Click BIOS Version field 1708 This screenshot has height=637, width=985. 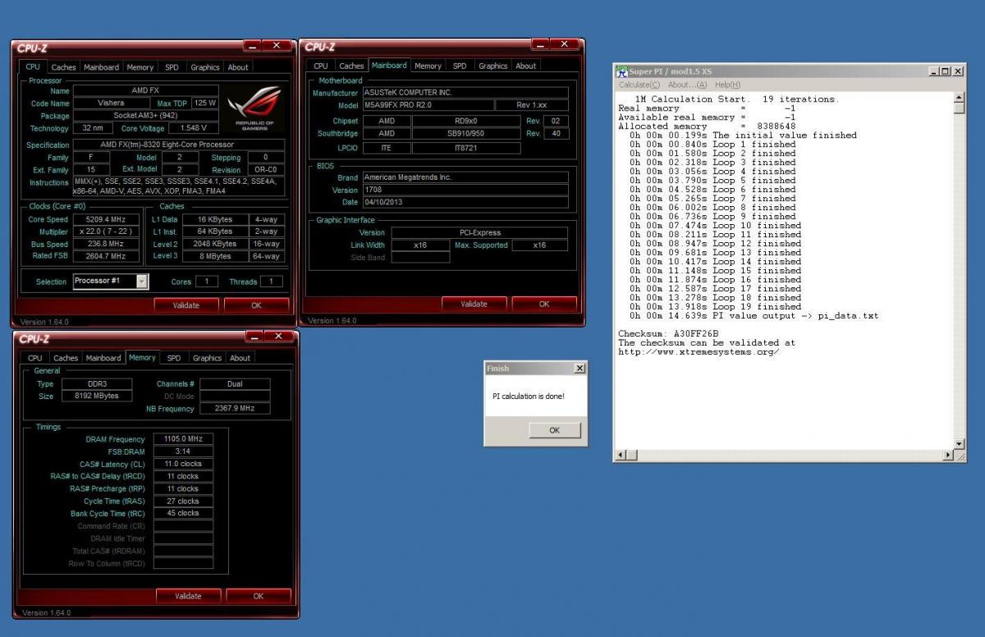[x=465, y=190]
